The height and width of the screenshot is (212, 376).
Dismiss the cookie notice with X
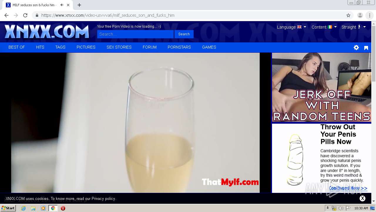362,198
